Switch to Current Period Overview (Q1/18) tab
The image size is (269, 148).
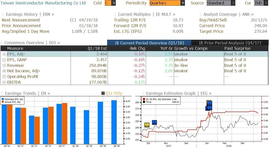149,43
